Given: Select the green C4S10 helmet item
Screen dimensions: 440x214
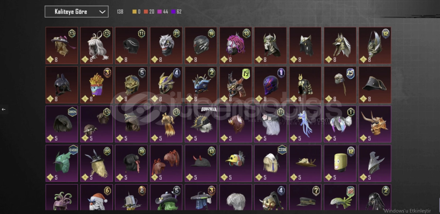Looking at the screenshot, I should [62, 163].
